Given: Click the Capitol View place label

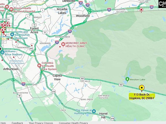Looking at the screenshot, I should pos(57,77).
